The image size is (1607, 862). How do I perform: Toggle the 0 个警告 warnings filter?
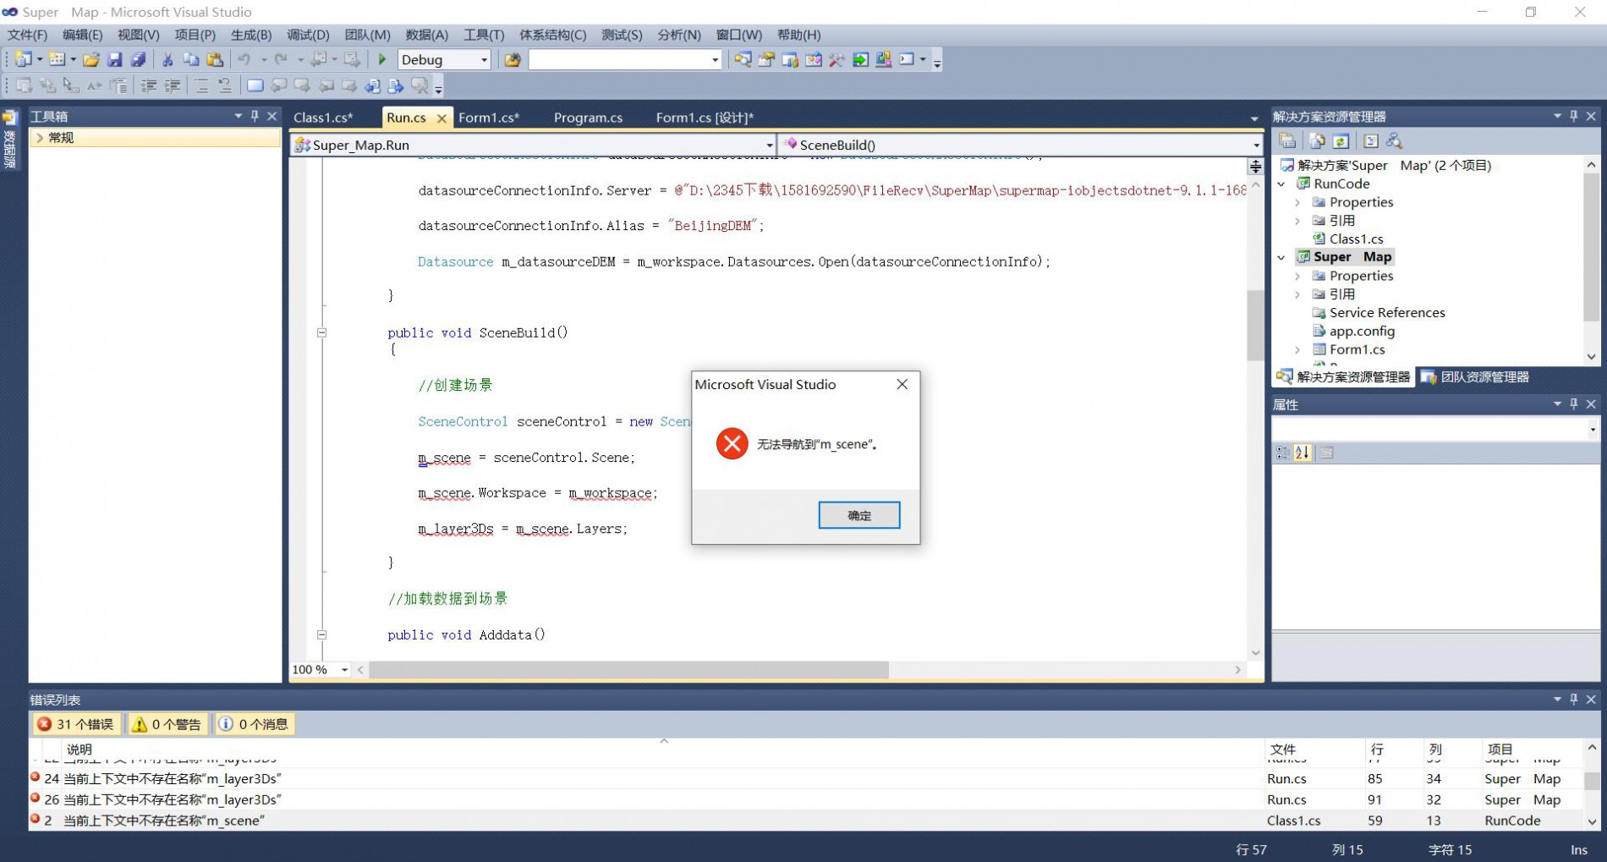click(167, 724)
